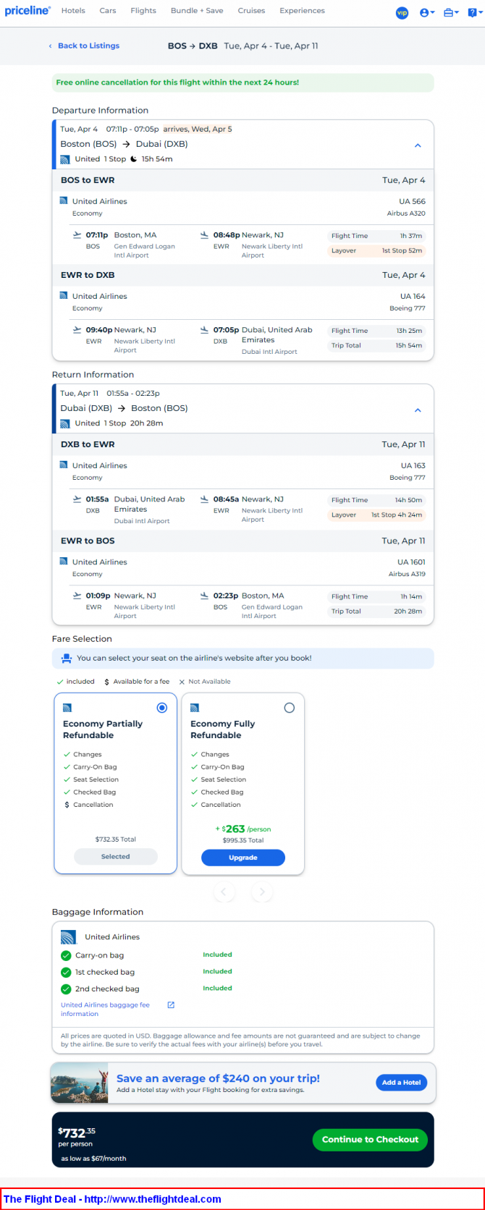Viewport: 485px width, 1210px height.
Task: Open The Flight Deal website link
Action: (x=112, y=1199)
